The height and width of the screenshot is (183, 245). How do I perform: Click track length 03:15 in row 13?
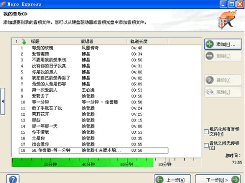137,120
